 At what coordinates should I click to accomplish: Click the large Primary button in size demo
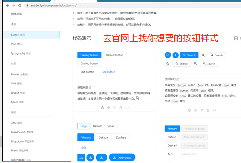(86, 138)
